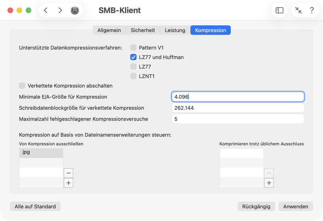Viewport: 323px width, 221px height.
Task: Click the Maximalzahl fehlgeschlagener Kompressionsversuche field
Action: tap(238, 119)
